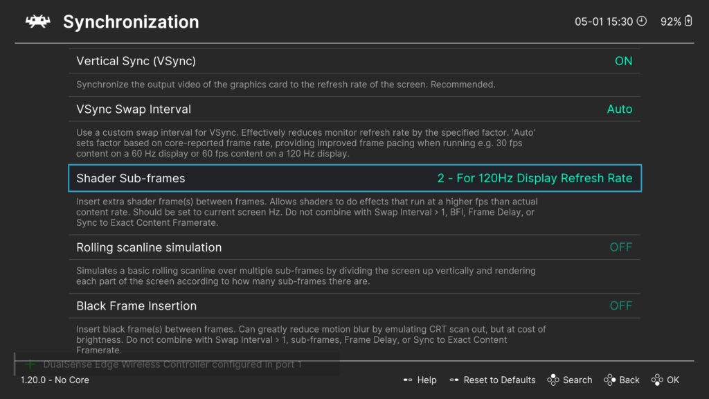Viewport: 709px width, 399px height.
Task: Toggle Vertical Sync ON value
Action: 623,61
